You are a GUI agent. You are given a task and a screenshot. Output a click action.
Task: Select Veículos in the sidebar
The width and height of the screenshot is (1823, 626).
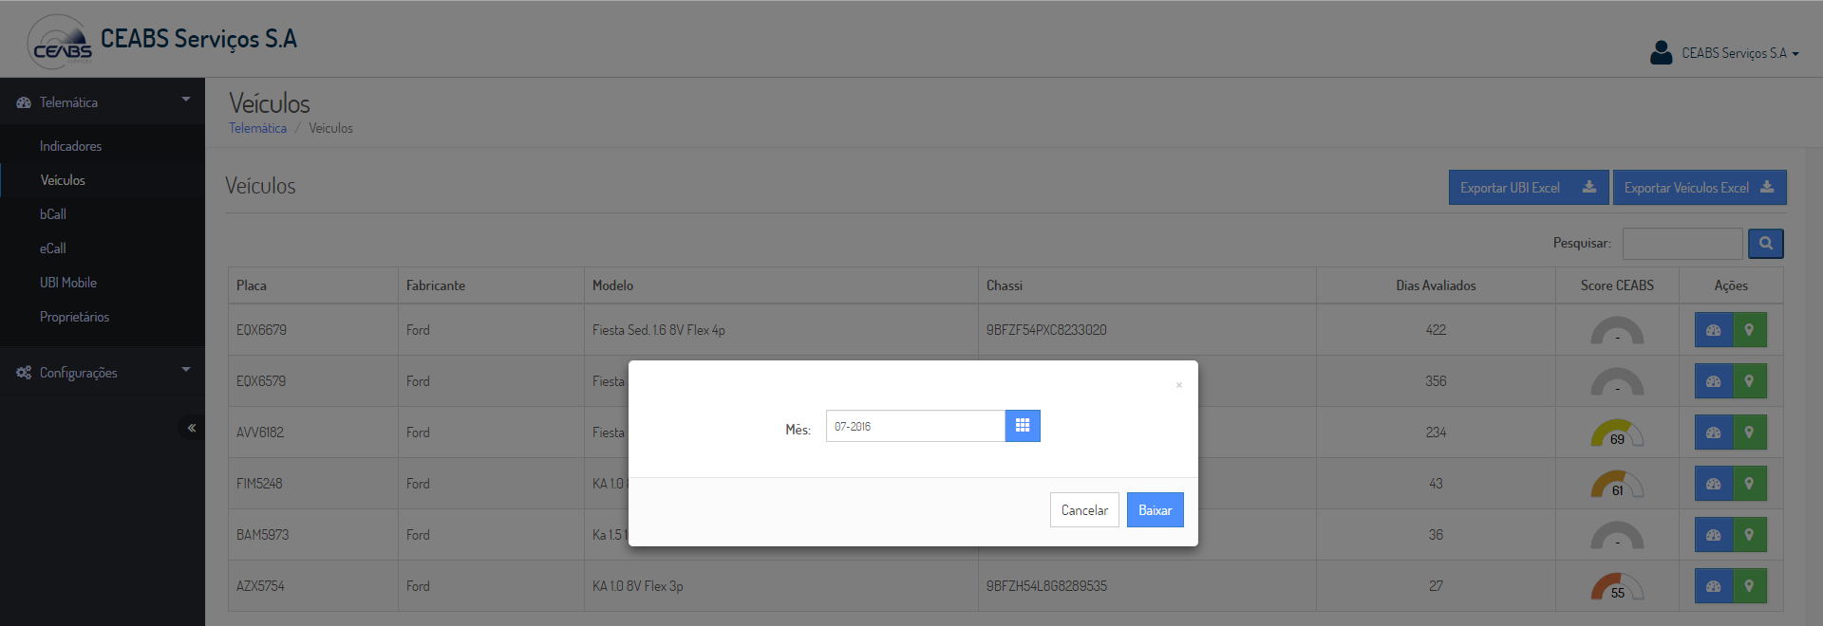click(63, 180)
